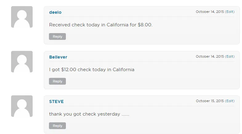
Task: Click the October 14, 2015 date on deelo's comment
Action: 210,12
